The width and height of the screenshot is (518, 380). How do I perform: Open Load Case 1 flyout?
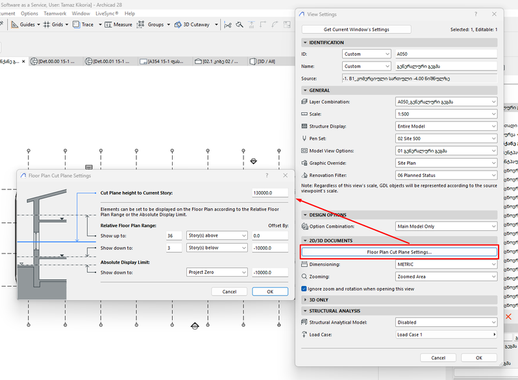pos(446,335)
